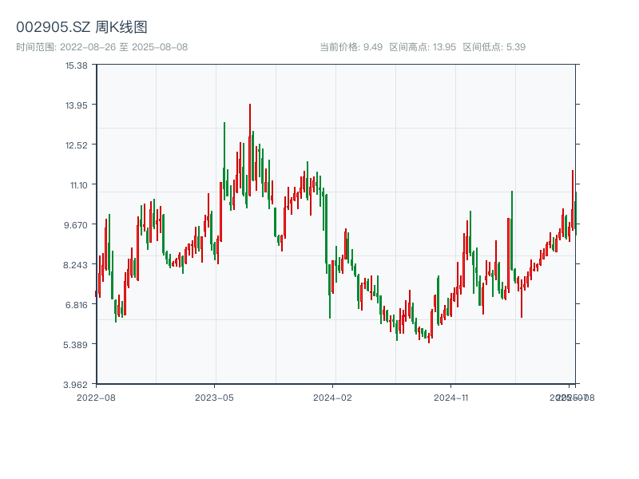Click the current price value 当前价格: 9.49
This screenshot has width=639, height=479.
[351, 47]
